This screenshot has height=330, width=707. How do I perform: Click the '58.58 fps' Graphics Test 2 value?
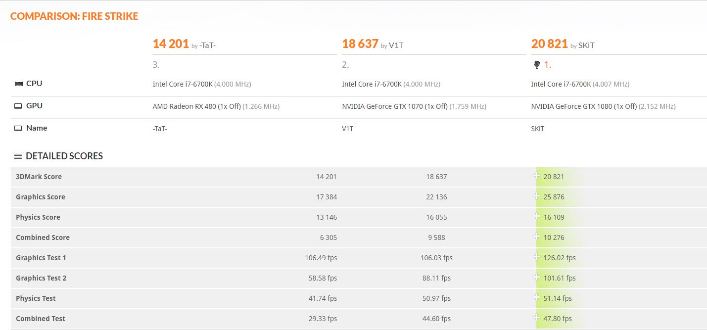[323, 278]
